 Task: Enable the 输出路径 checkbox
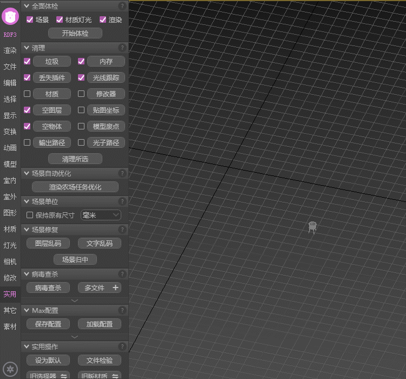(x=27, y=142)
